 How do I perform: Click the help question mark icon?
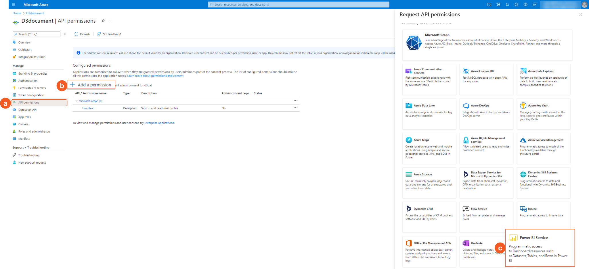click(x=525, y=5)
